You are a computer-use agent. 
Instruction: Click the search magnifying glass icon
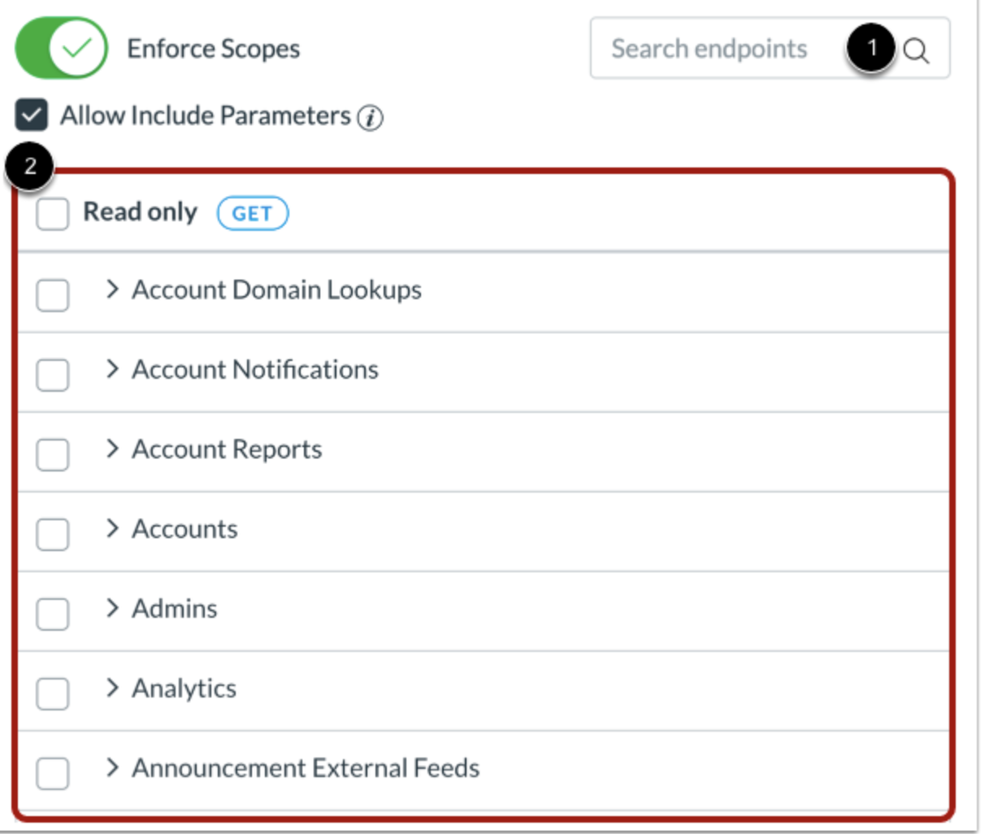click(x=918, y=49)
